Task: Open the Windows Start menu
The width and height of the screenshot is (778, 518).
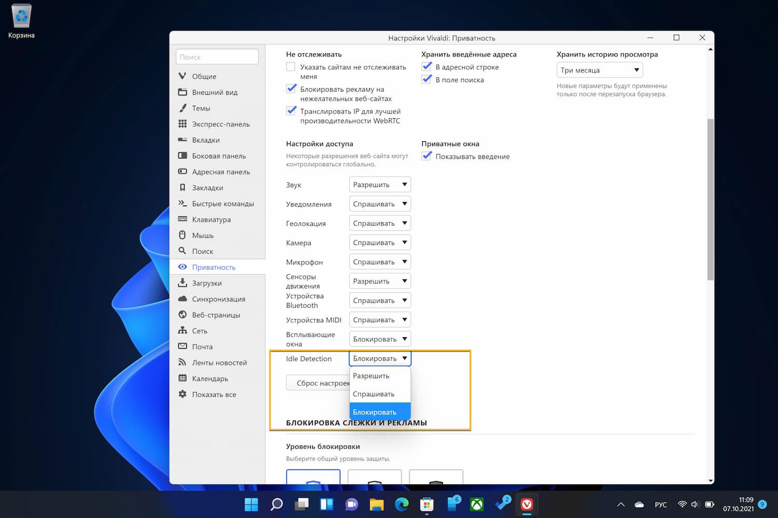Action: (x=252, y=504)
